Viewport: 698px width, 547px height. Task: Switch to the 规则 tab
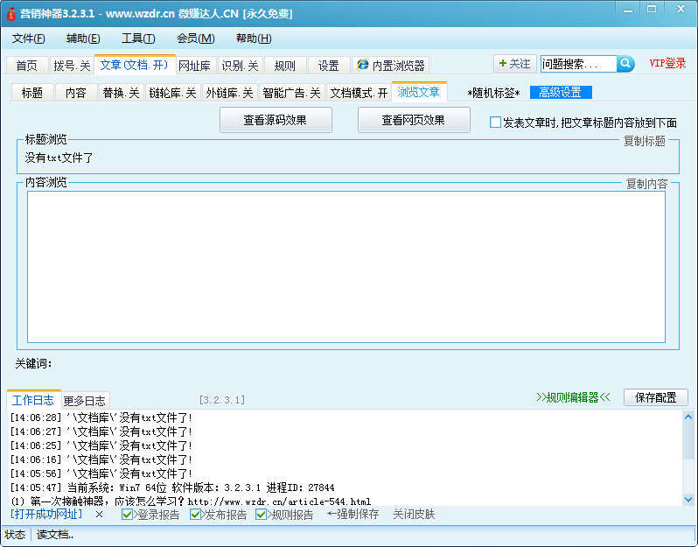[x=285, y=66]
